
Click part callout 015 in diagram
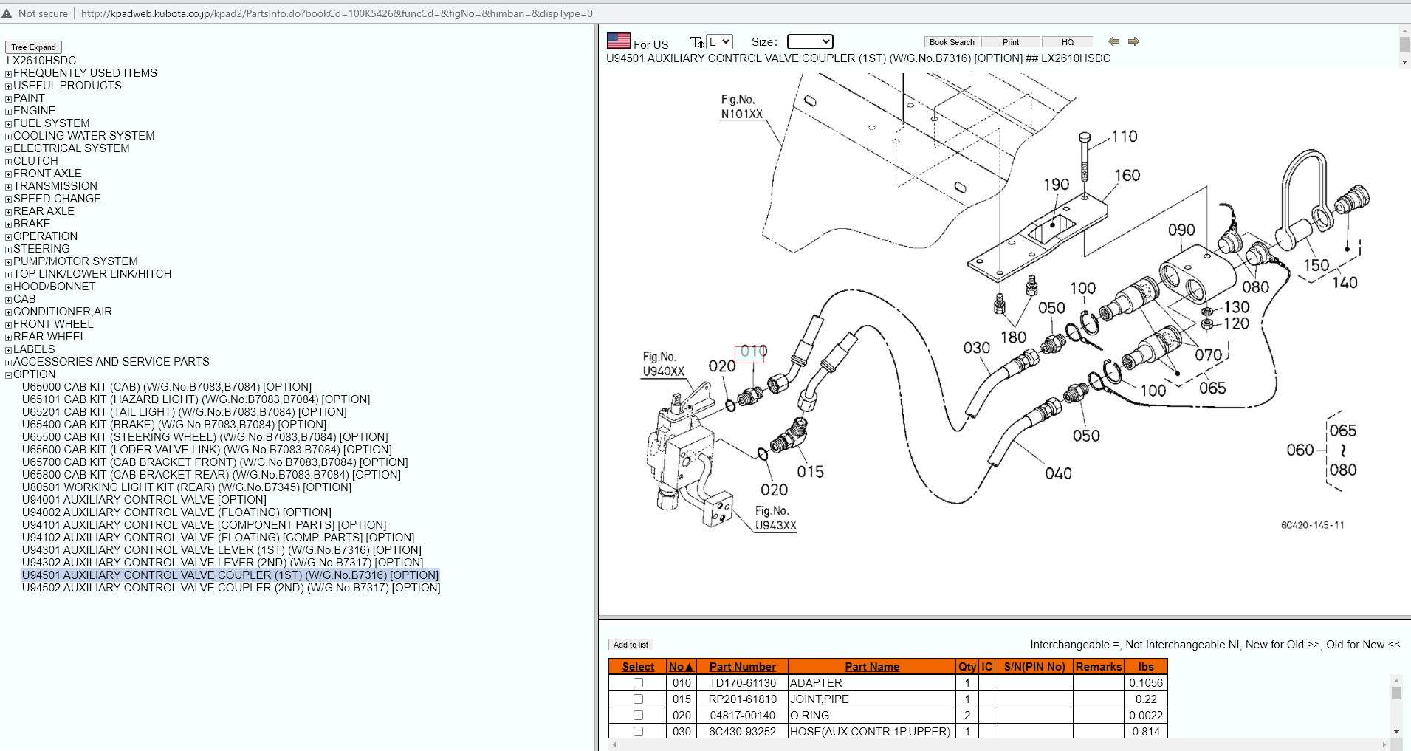[810, 472]
